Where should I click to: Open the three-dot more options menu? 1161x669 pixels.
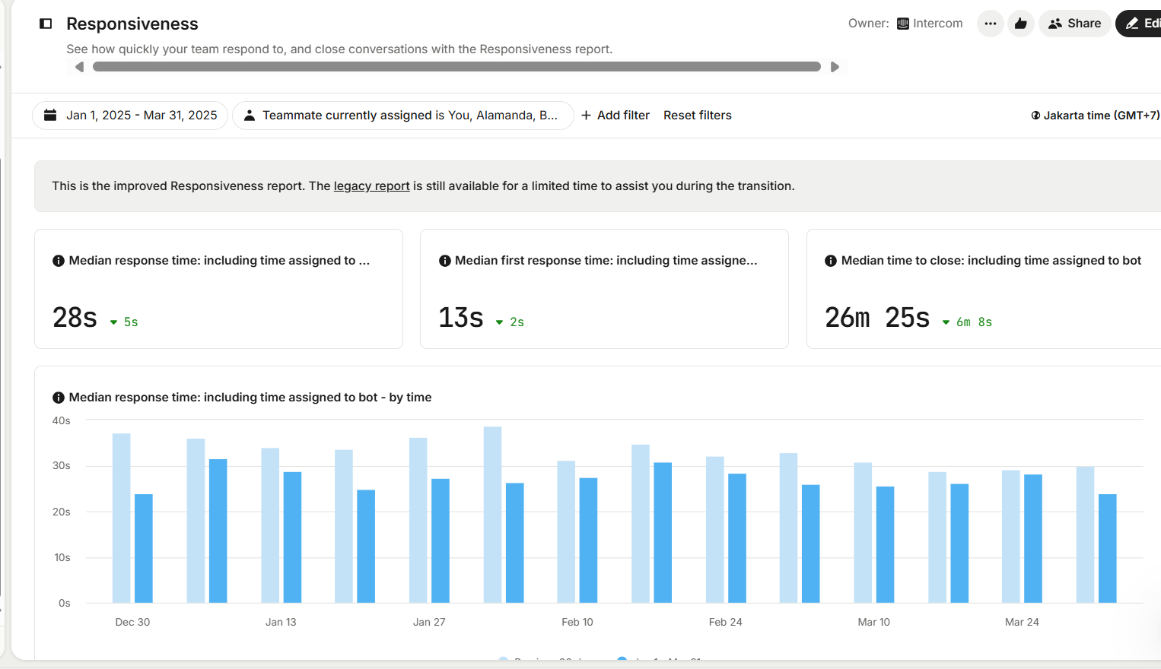[990, 24]
